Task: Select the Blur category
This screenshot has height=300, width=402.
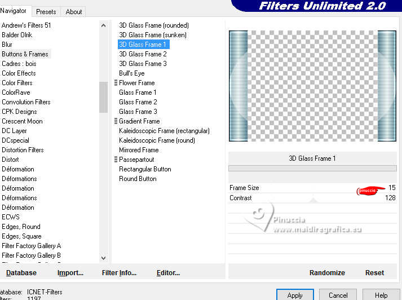Action: point(7,45)
